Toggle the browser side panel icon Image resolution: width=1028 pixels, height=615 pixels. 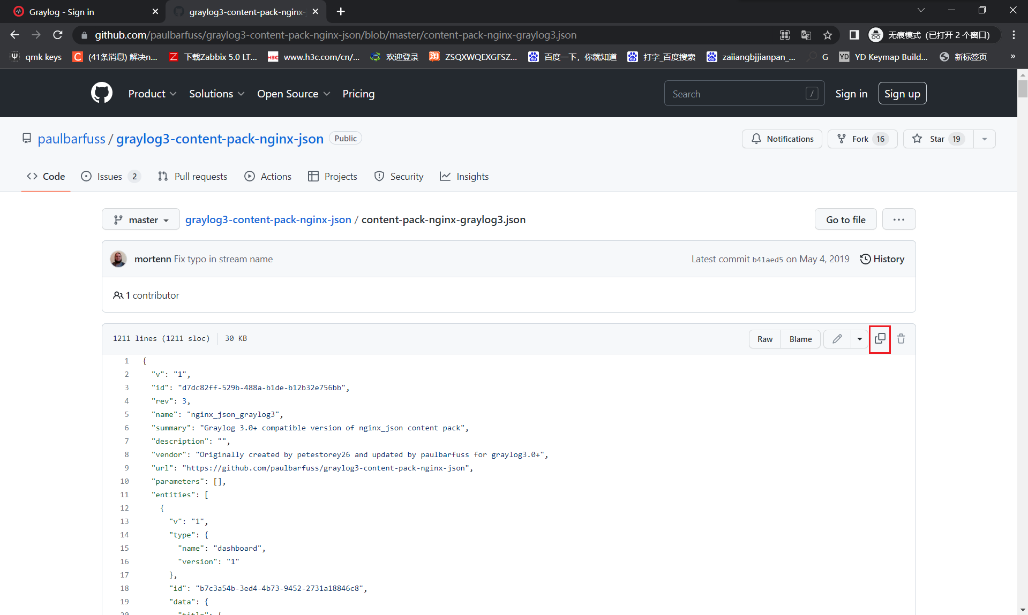(854, 35)
